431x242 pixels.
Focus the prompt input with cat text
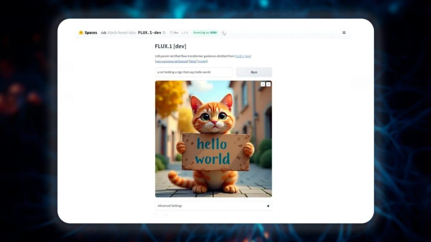click(x=194, y=72)
